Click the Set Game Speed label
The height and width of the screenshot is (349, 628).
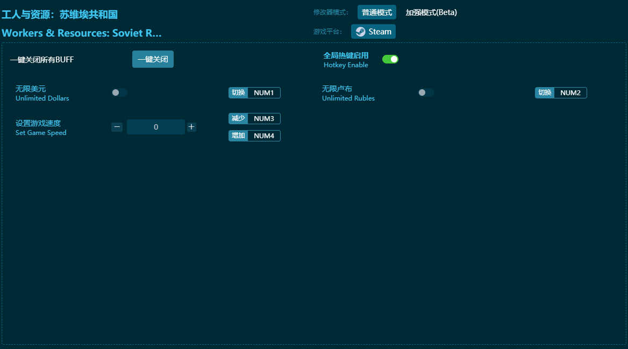coord(41,133)
